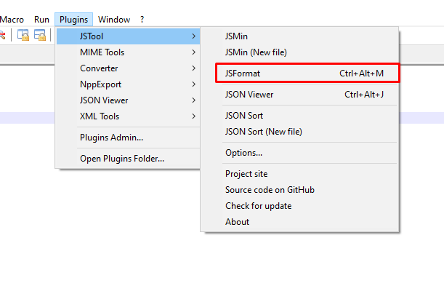
Task: Choose JSFormat with Ctrl+Alt+M shortcut
Action: click(299, 73)
